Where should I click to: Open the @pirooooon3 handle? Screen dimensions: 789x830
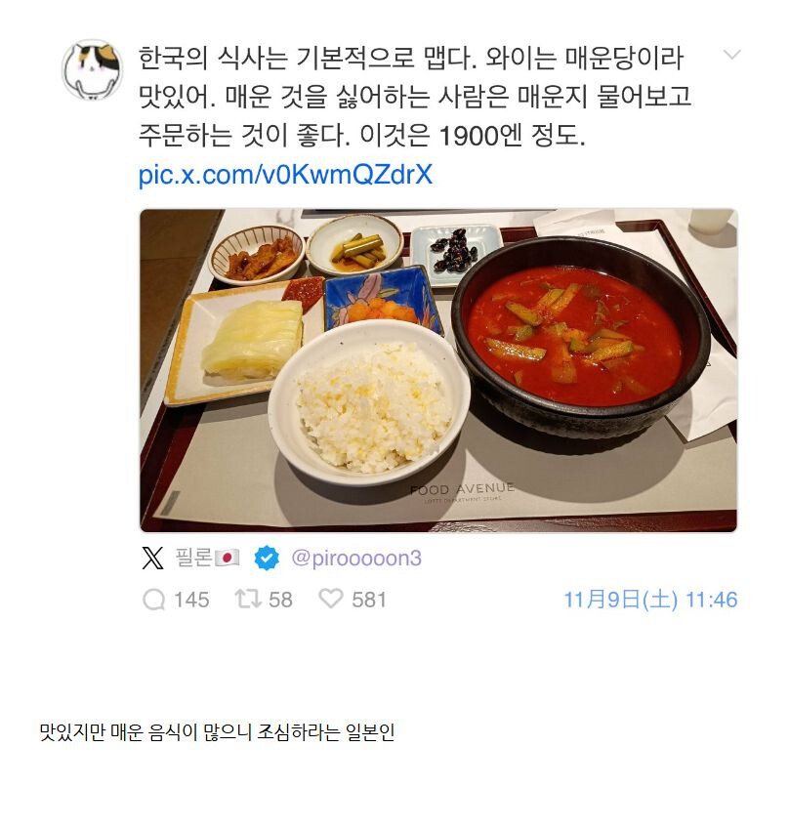click(356, 558)
